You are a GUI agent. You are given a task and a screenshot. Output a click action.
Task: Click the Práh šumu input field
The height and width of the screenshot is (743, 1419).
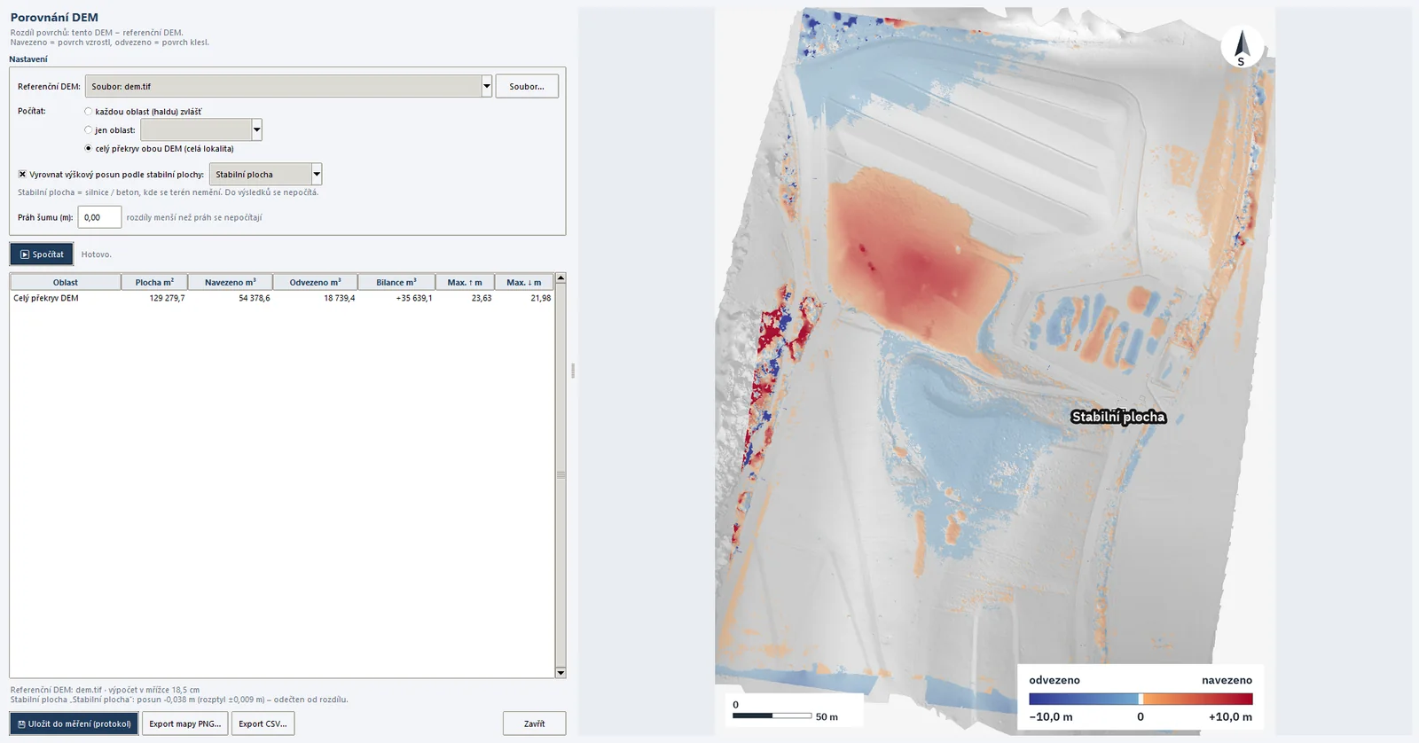click(99, 217)
